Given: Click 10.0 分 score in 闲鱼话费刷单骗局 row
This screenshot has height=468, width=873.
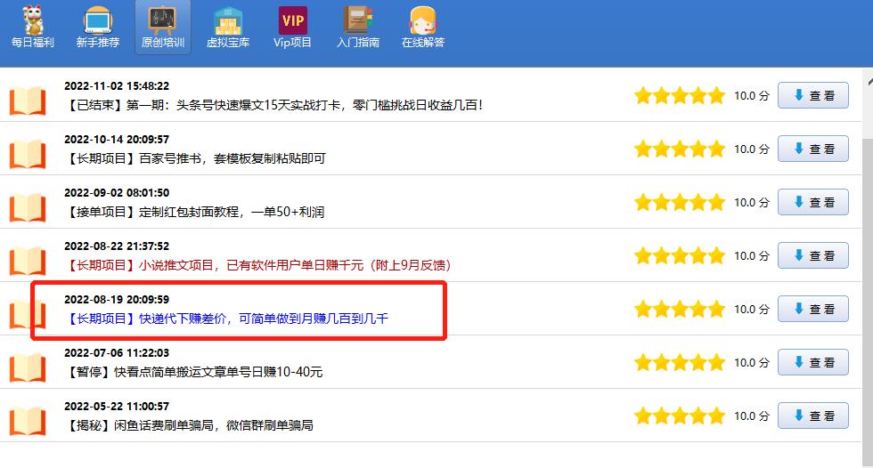Looking at the screenshot, I should 752,416.
